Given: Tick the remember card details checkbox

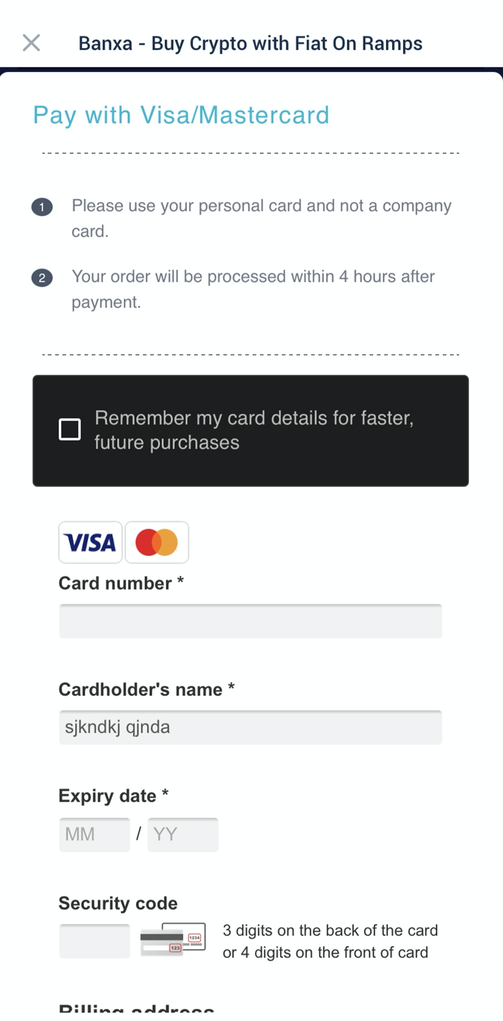Looking at the screenshot, I should [x=70, y=429].
